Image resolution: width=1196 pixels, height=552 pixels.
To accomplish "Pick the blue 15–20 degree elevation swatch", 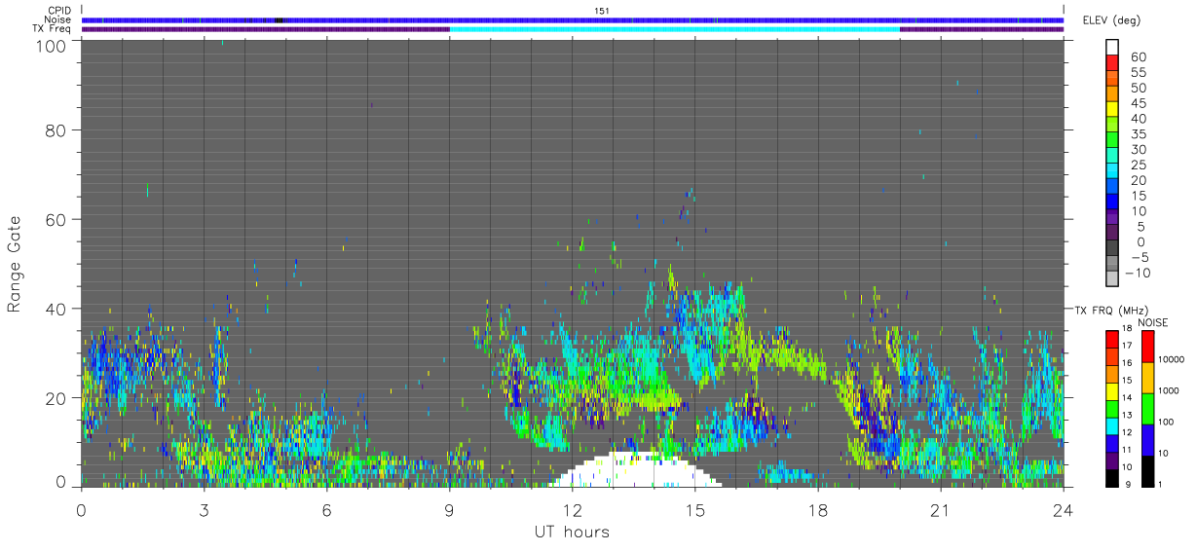I will pos(1113,188).
